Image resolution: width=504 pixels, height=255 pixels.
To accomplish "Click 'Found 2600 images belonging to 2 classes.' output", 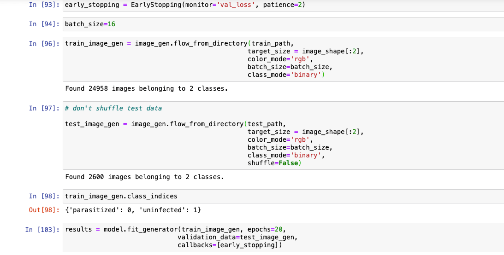I will 144,177.
